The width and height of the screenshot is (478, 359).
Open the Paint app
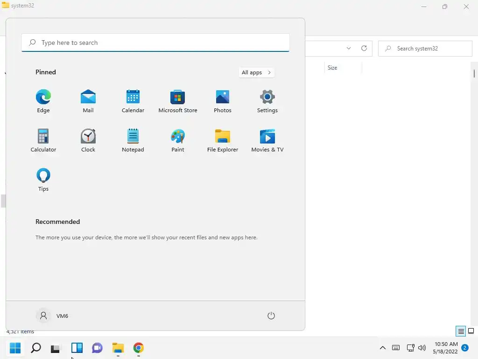coord(178,141)
